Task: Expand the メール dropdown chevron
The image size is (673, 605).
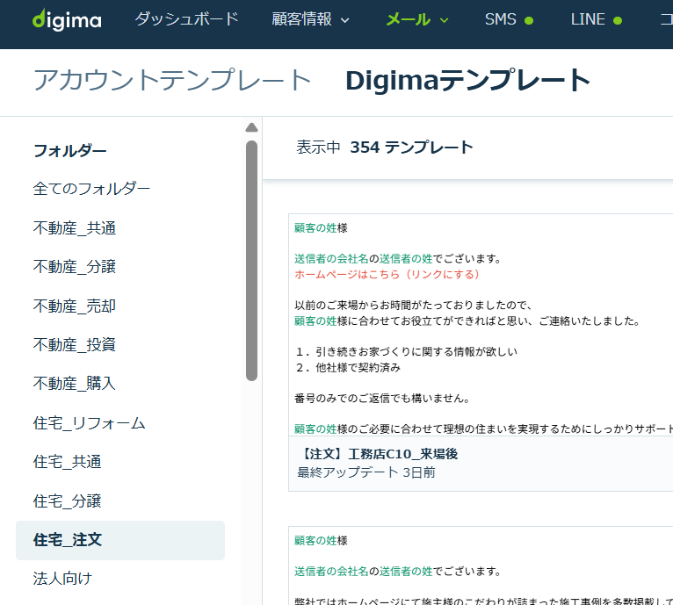Action: pos(445,20)
